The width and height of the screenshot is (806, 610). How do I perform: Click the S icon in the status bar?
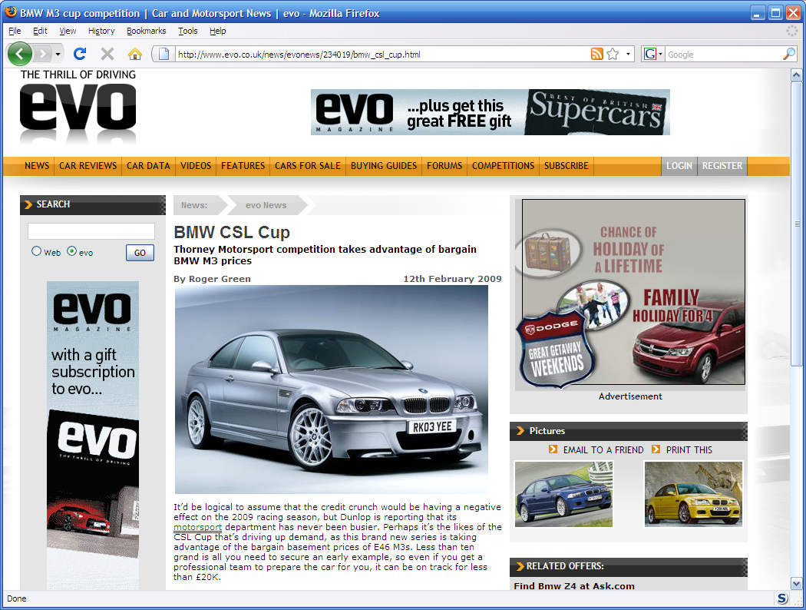click(x=782, y=598)
